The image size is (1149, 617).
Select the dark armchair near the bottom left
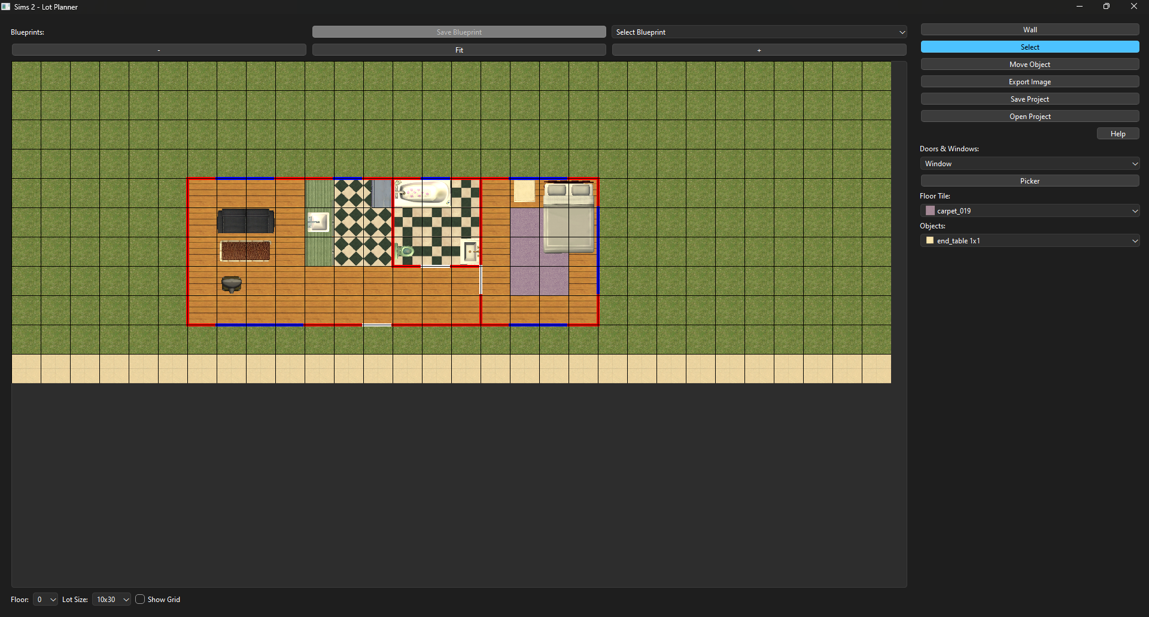[232, 284]
